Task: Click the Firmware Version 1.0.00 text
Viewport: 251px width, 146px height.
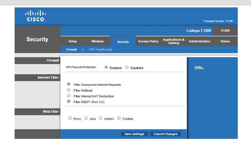Action: (x=218, y=21)
